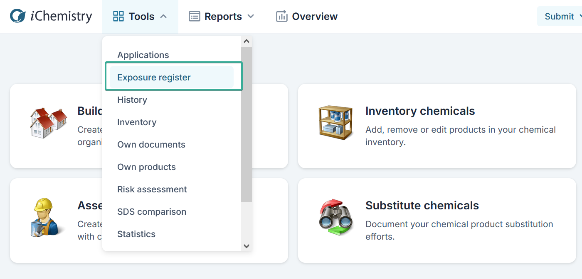
Task: Select Own documents menu item
Action: 151,145
